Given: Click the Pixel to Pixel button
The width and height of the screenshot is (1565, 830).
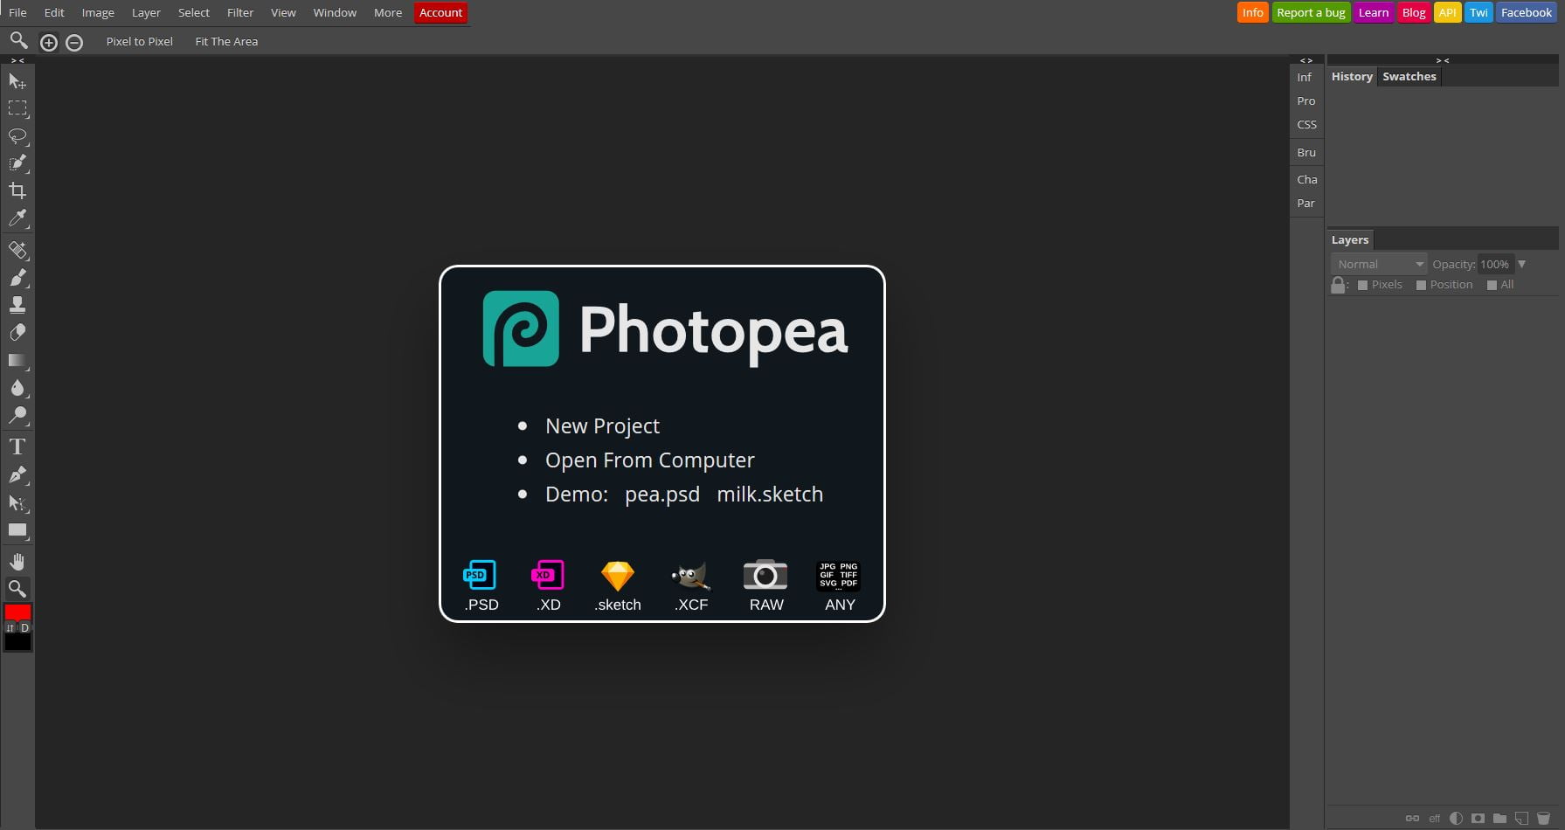Looking at the screenshot, I should (x=140, y=41).
